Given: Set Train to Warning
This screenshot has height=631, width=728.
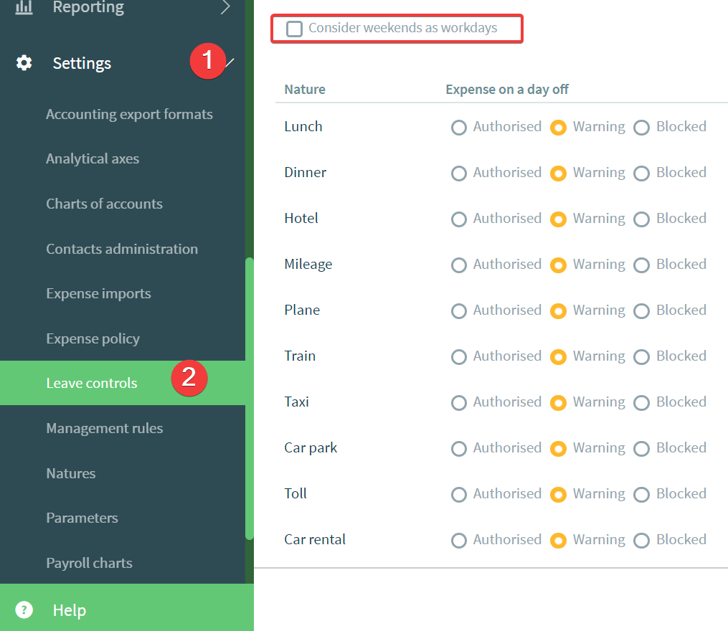Looking at the screenshot, I should point(558,357).
